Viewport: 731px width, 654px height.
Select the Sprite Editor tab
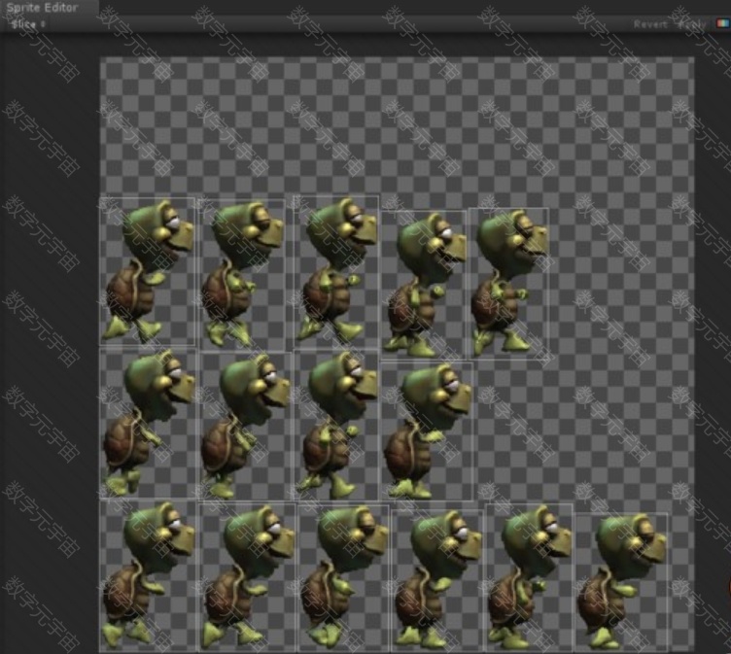[x=43, y=8]
